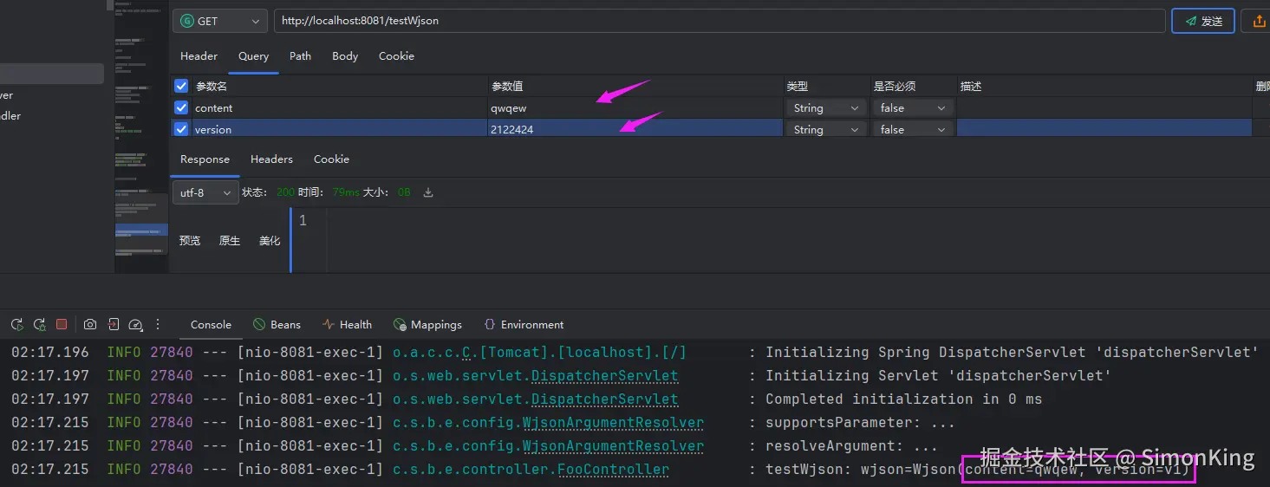Click the request URL input field
The width and height of the screenshot is (1270, 487).
(x=720, y=21)
